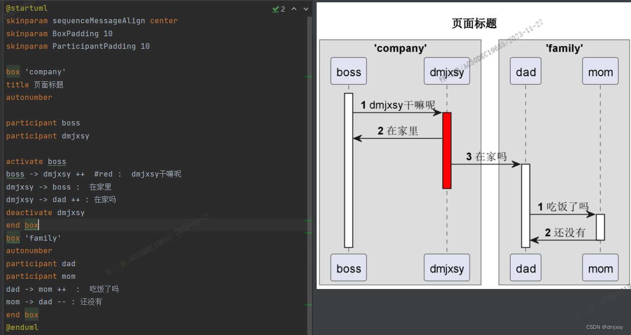The height and width of the screenshot is (335, 631).
Task: Click message '2 还没有' in the diagram
Action: 565,233
